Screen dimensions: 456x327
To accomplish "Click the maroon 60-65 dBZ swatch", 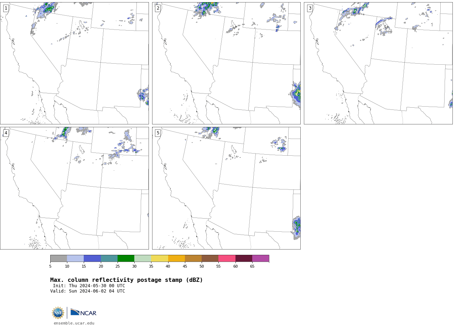I will click(244, 258).
